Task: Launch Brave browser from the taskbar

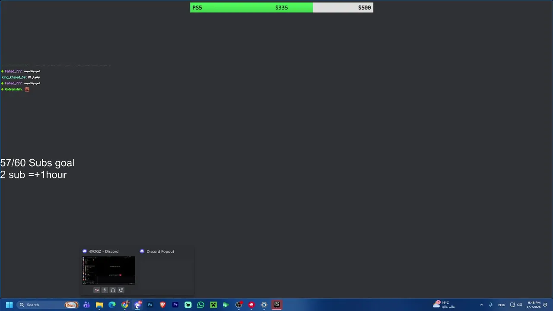Action: tap(162, 305)
